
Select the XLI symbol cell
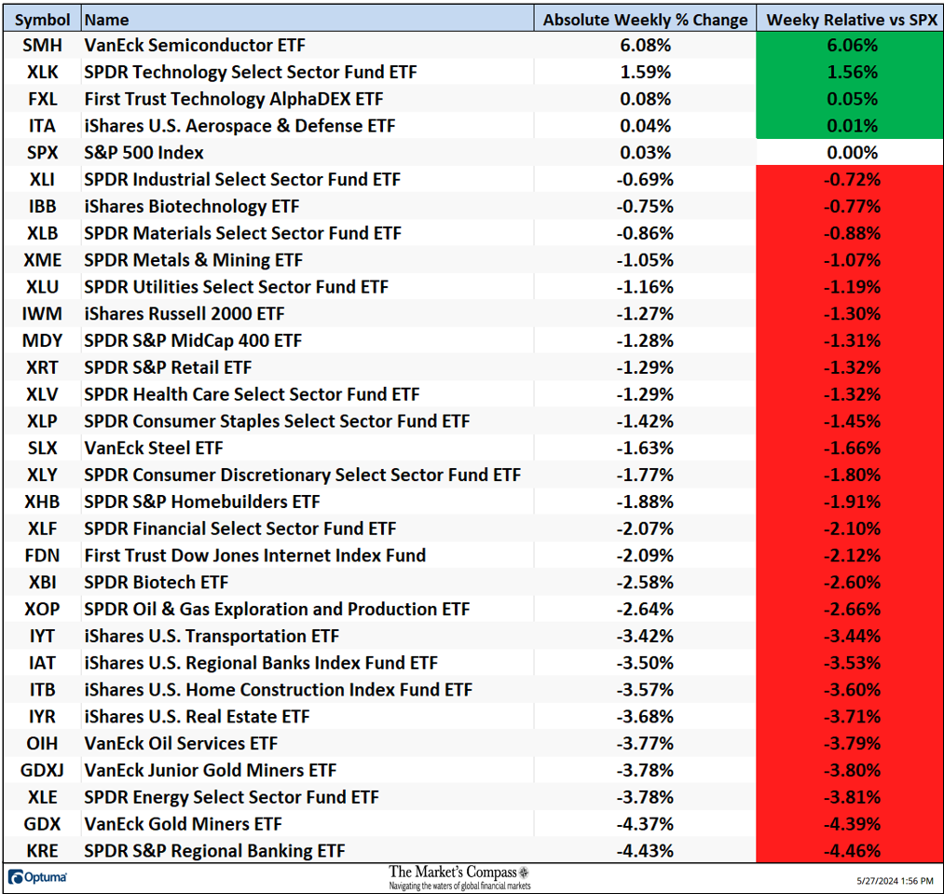42,180
